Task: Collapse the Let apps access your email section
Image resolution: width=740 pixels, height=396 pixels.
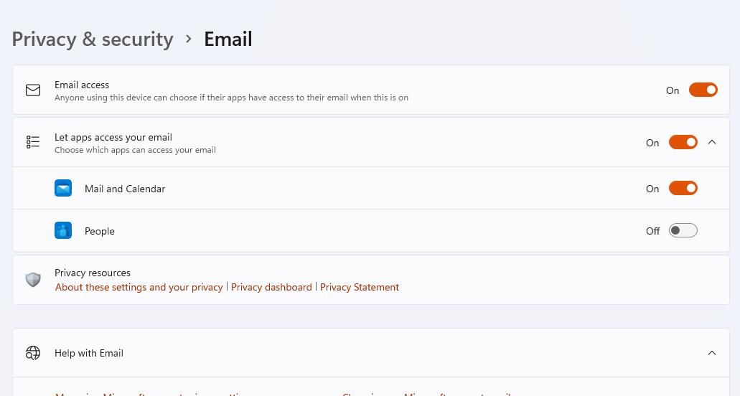Action: [x=712, y=142]
